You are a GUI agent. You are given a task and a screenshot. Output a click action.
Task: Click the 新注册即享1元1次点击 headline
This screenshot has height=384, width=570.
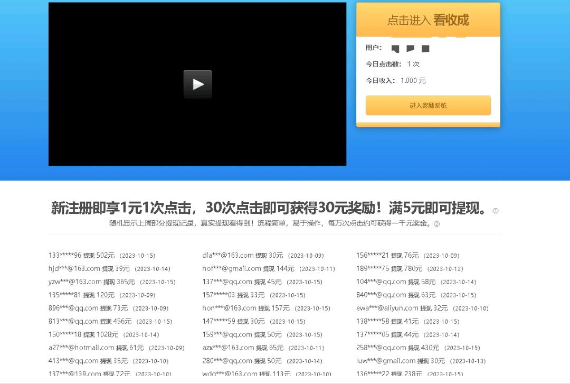point(269,208)
